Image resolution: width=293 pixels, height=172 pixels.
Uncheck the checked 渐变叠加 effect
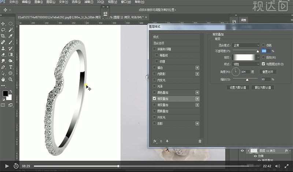click(154, 98)
